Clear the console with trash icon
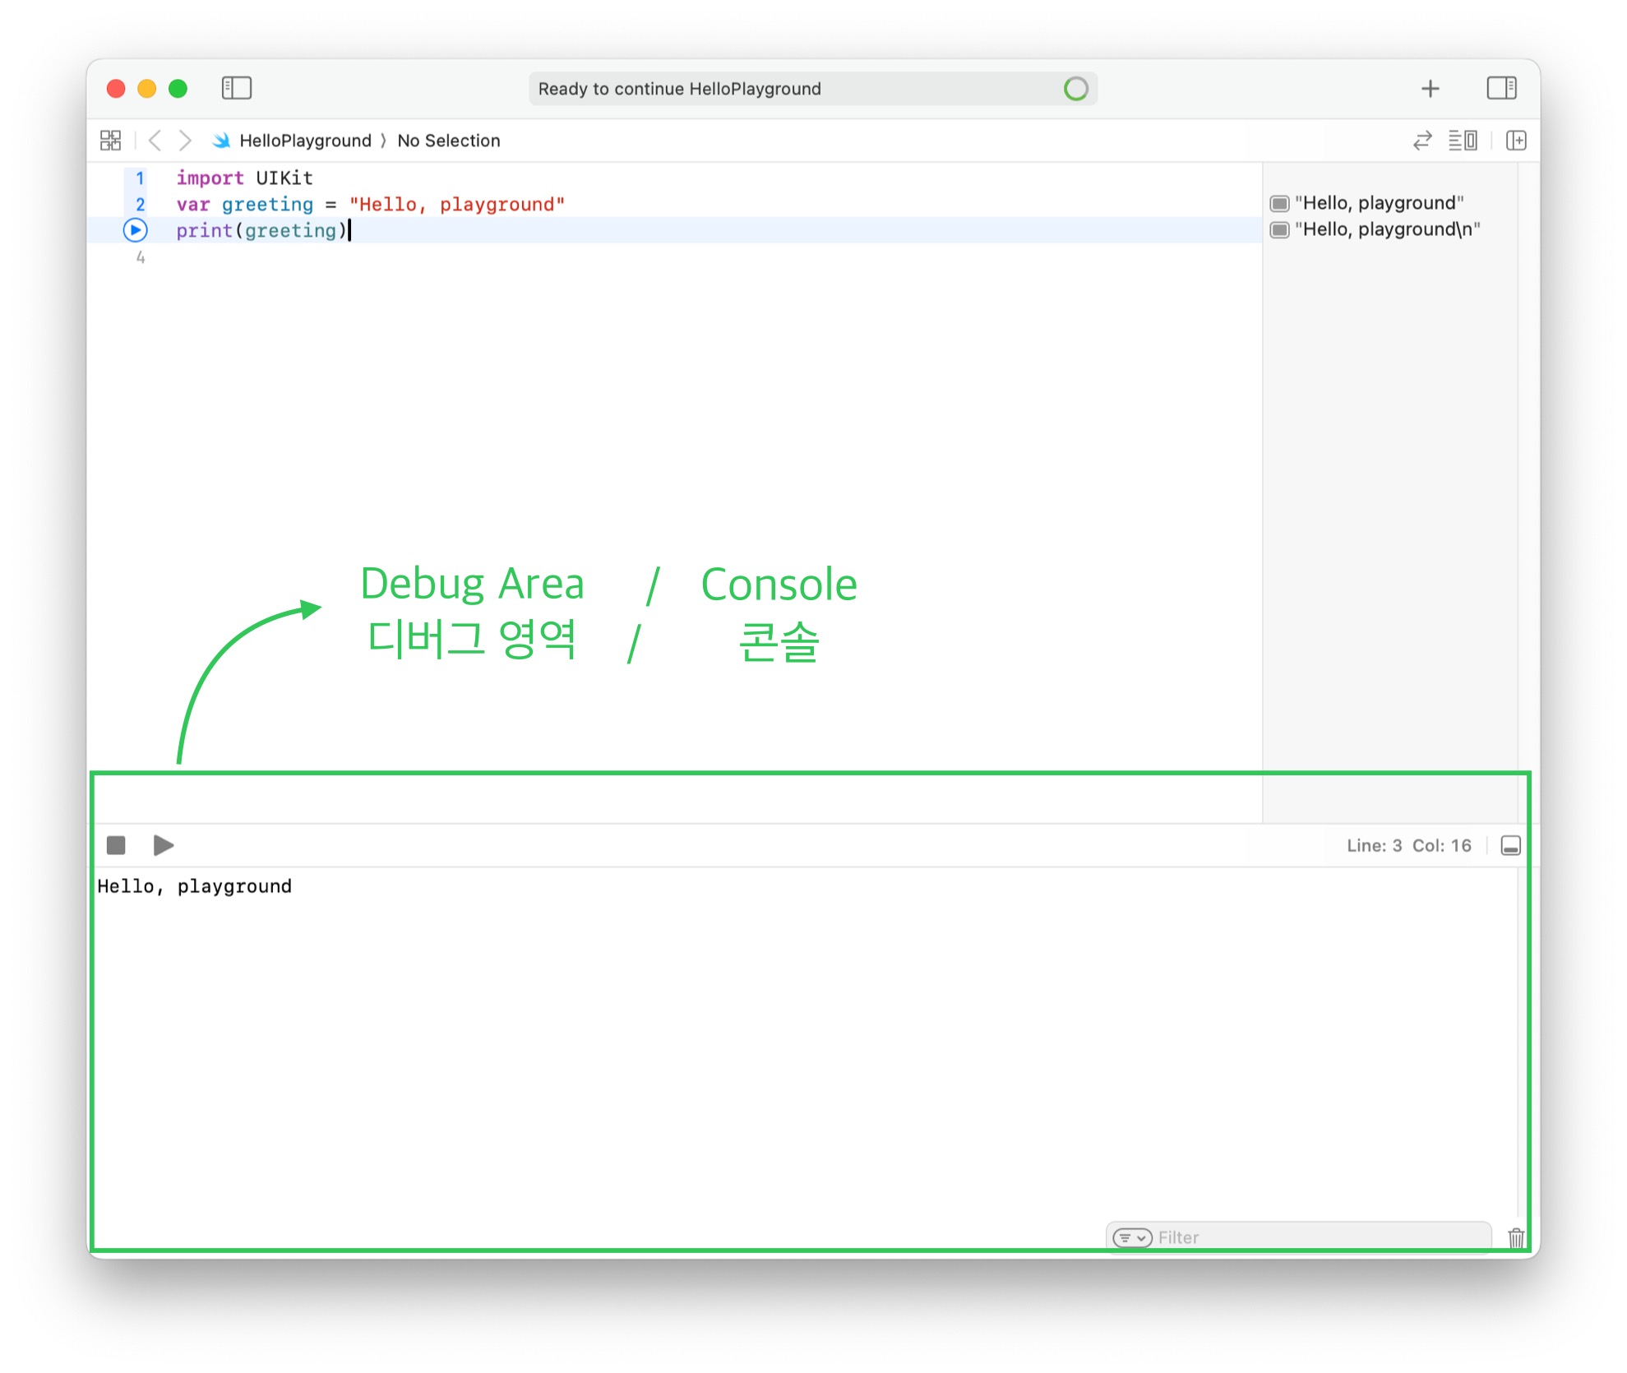1627x1373 pixels. click(x=1516, y=1237)
